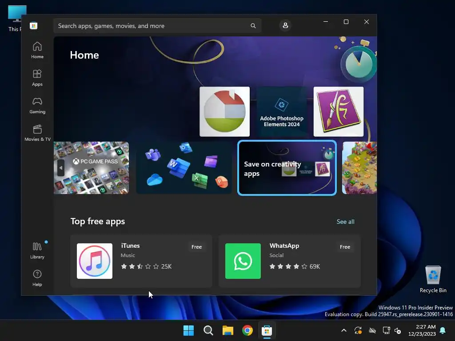Open the Sweet Home 3D app tile
Viewport: 455px width, 341px height.
[224, 111]
